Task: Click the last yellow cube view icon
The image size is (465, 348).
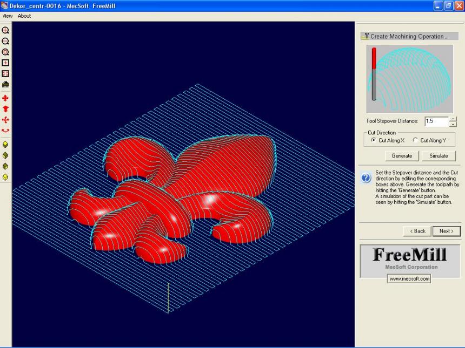Action: pyautogui.click(x=5, y=177)
